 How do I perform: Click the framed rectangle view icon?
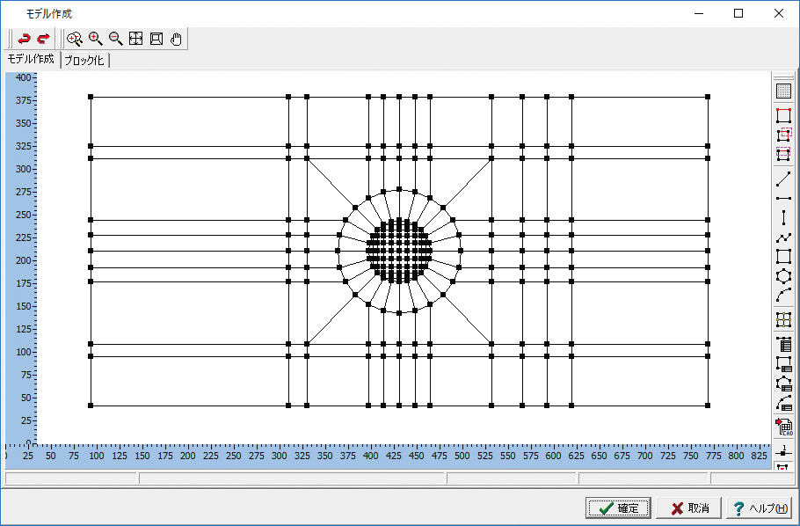click(156, 39)
